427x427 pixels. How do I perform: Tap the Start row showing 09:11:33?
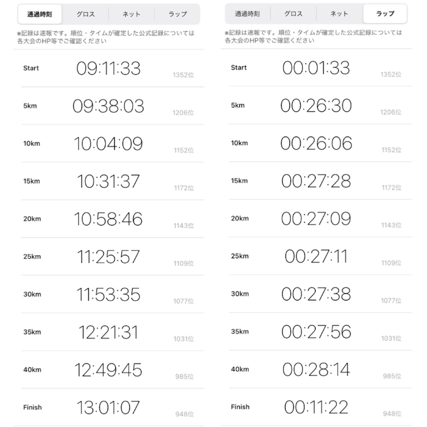coord(113,68)
